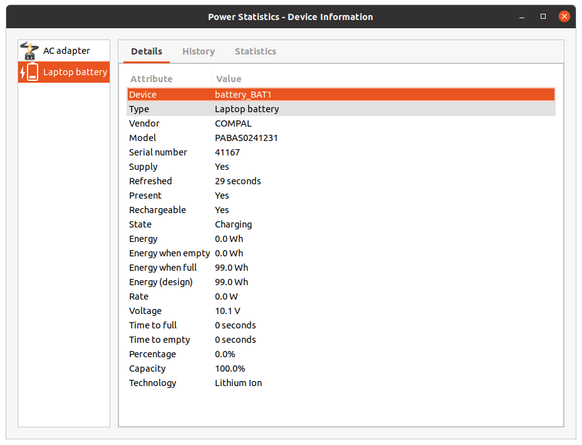The height and width of the screenshot is (445, 582).
Task: Open the Statistics tab
Action: click(255, 51)
